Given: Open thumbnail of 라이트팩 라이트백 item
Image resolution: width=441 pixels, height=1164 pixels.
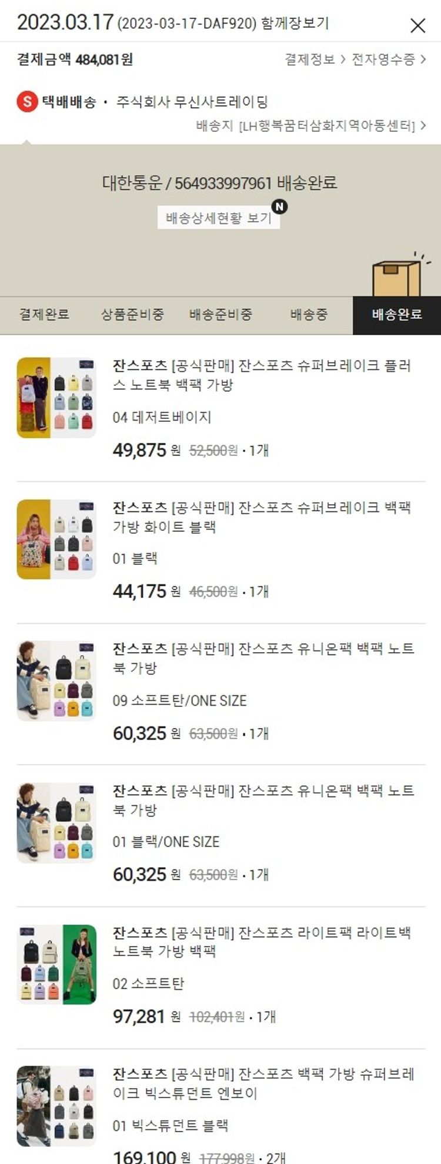Looking at the screenshot, I should pos(56,964).
